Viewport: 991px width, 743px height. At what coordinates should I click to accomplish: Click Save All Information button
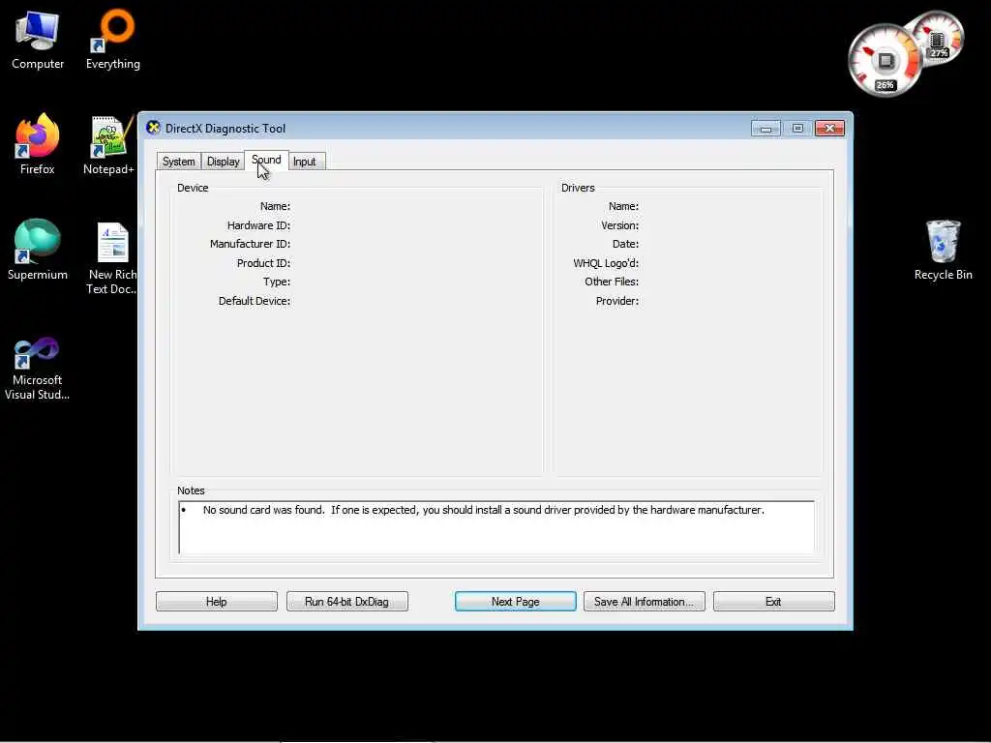point(644,602)
